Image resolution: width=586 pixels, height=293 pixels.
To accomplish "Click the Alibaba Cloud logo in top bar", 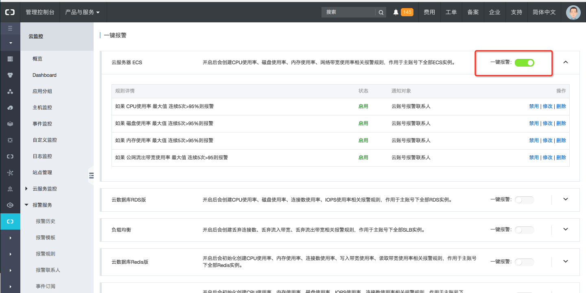I will [x=10, y=12].
